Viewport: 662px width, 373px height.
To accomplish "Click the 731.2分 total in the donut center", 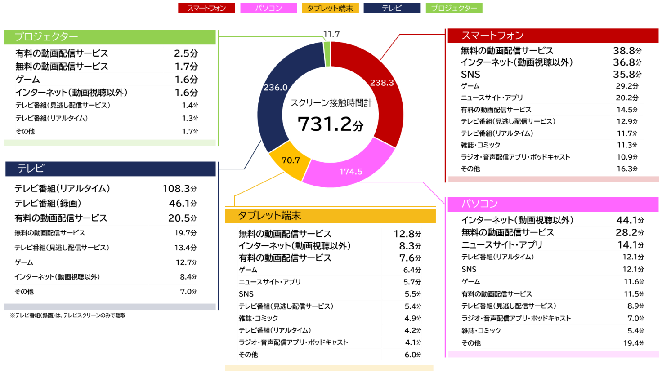I will [331, 124].
